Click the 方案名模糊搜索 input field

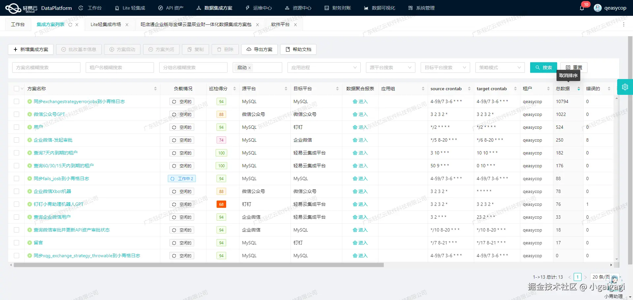[x=46, y=68]
